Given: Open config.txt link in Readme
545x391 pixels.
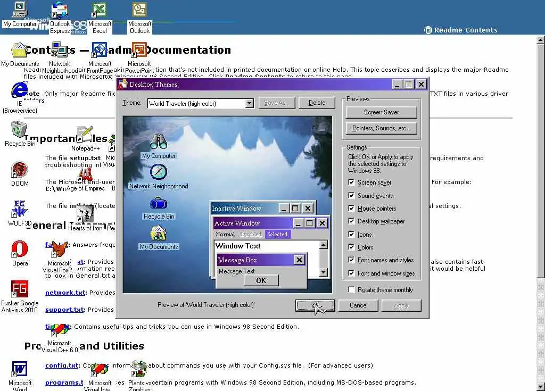Looking at the screenshot, I should coord(62,365).
